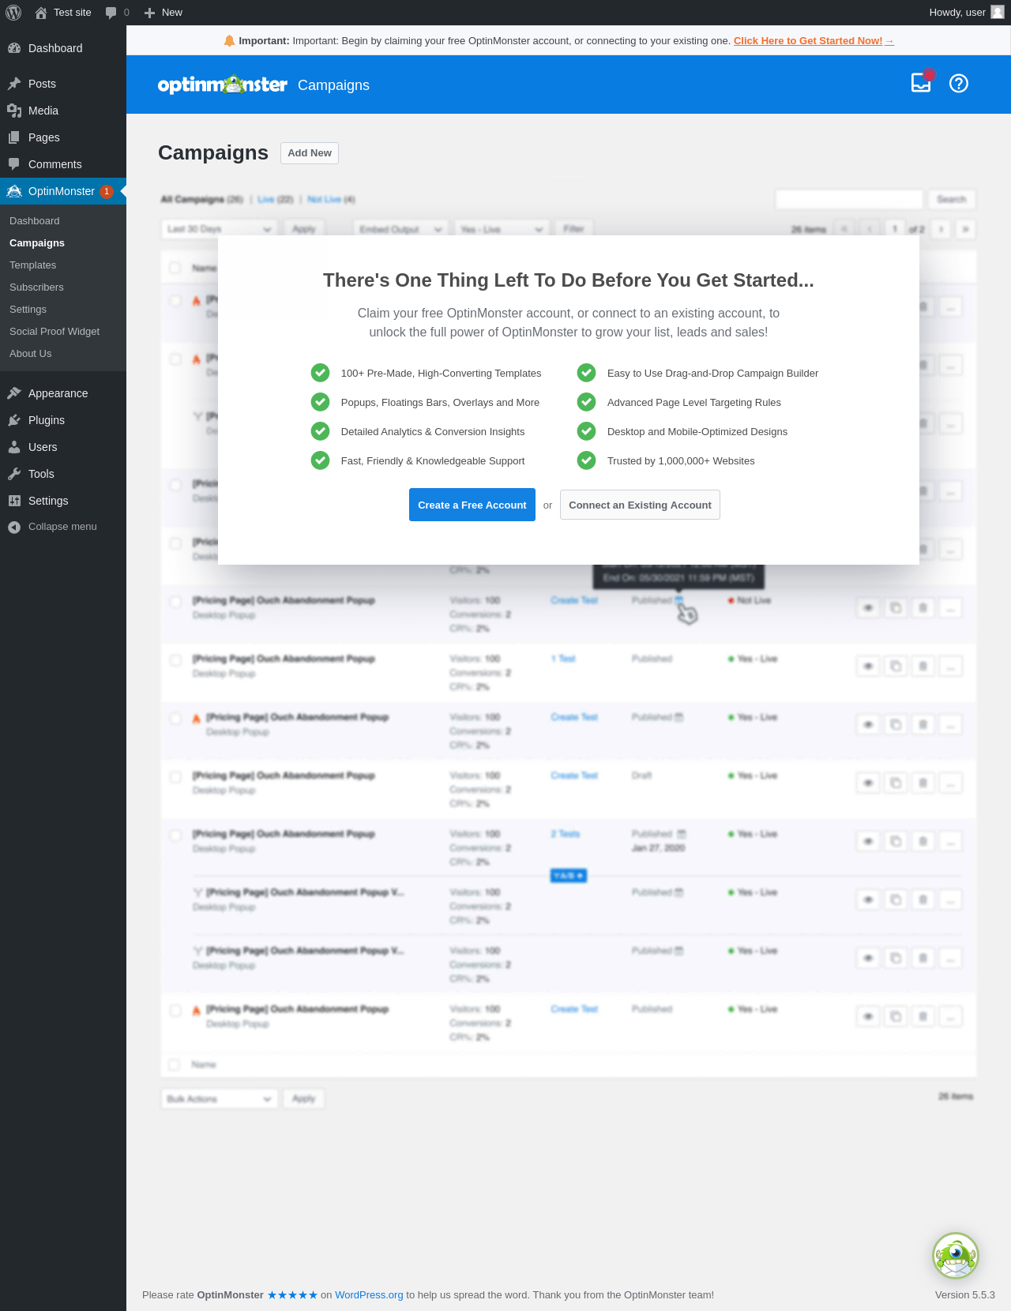1011x1311 pixels.
Task: Click the Filter button
Action: pos(573,229)
